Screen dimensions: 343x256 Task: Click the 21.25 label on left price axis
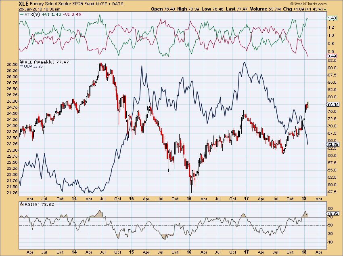[12, 193]
